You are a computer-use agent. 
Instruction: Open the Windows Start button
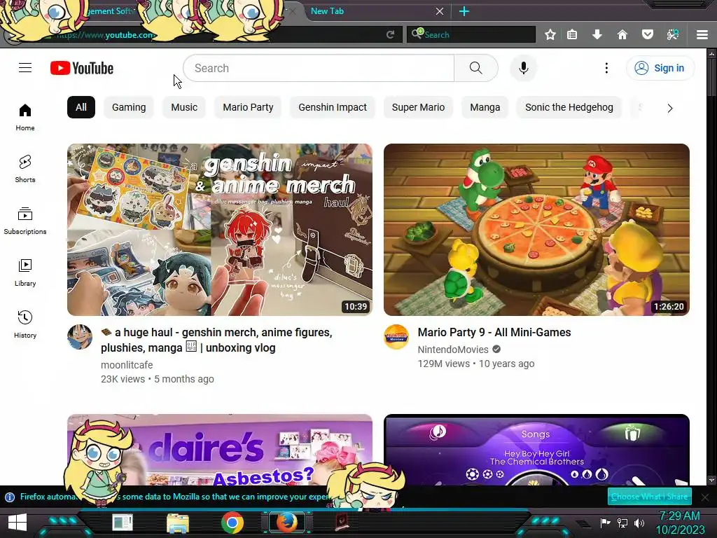click(x=18, y=523)
